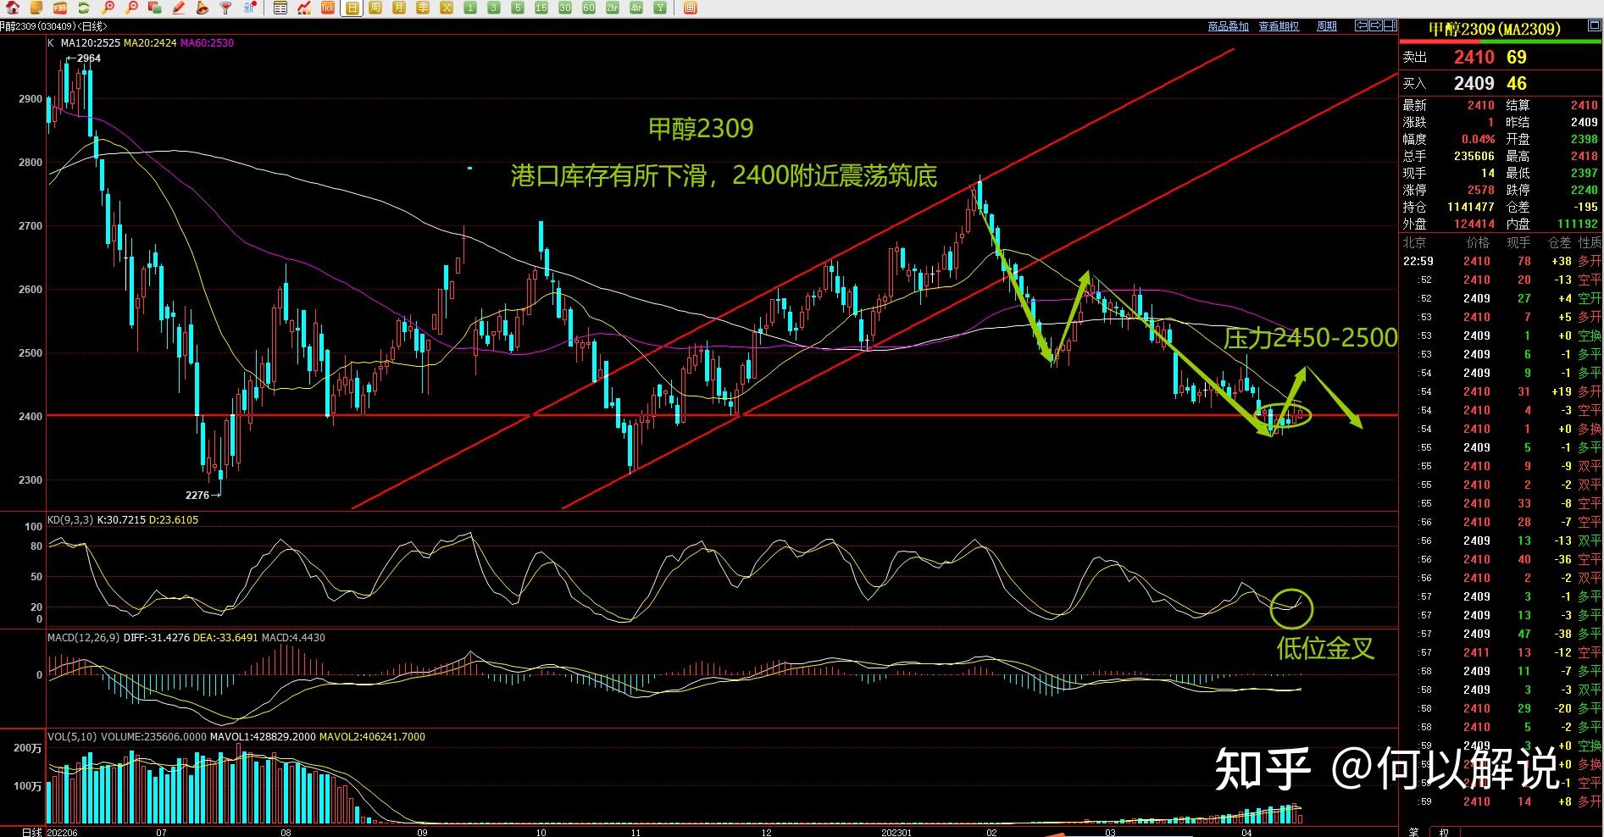Click the 涨停 value 2578
Image resolution: width=1604 pixels, height=837 pixels.
(x=1481, y=190)
